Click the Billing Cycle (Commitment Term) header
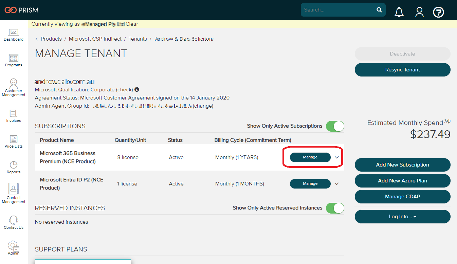Screen dimensions: 457x264 [x=253, y=140]
